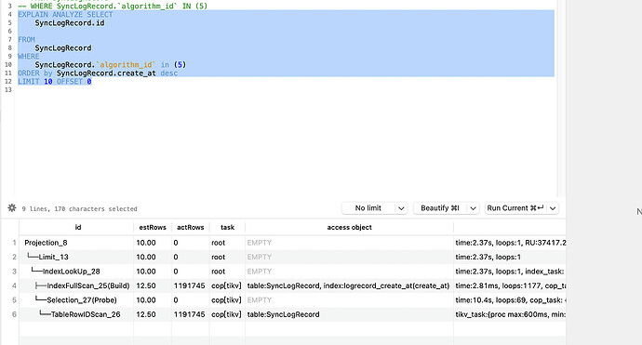The image size is (642, 345).
Task: Click the execution info of Selection_27 row
Action: (511, 300)
